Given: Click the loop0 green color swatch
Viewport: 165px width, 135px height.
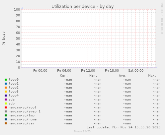Looking at the screenshot, I should [x=6, y=80].
